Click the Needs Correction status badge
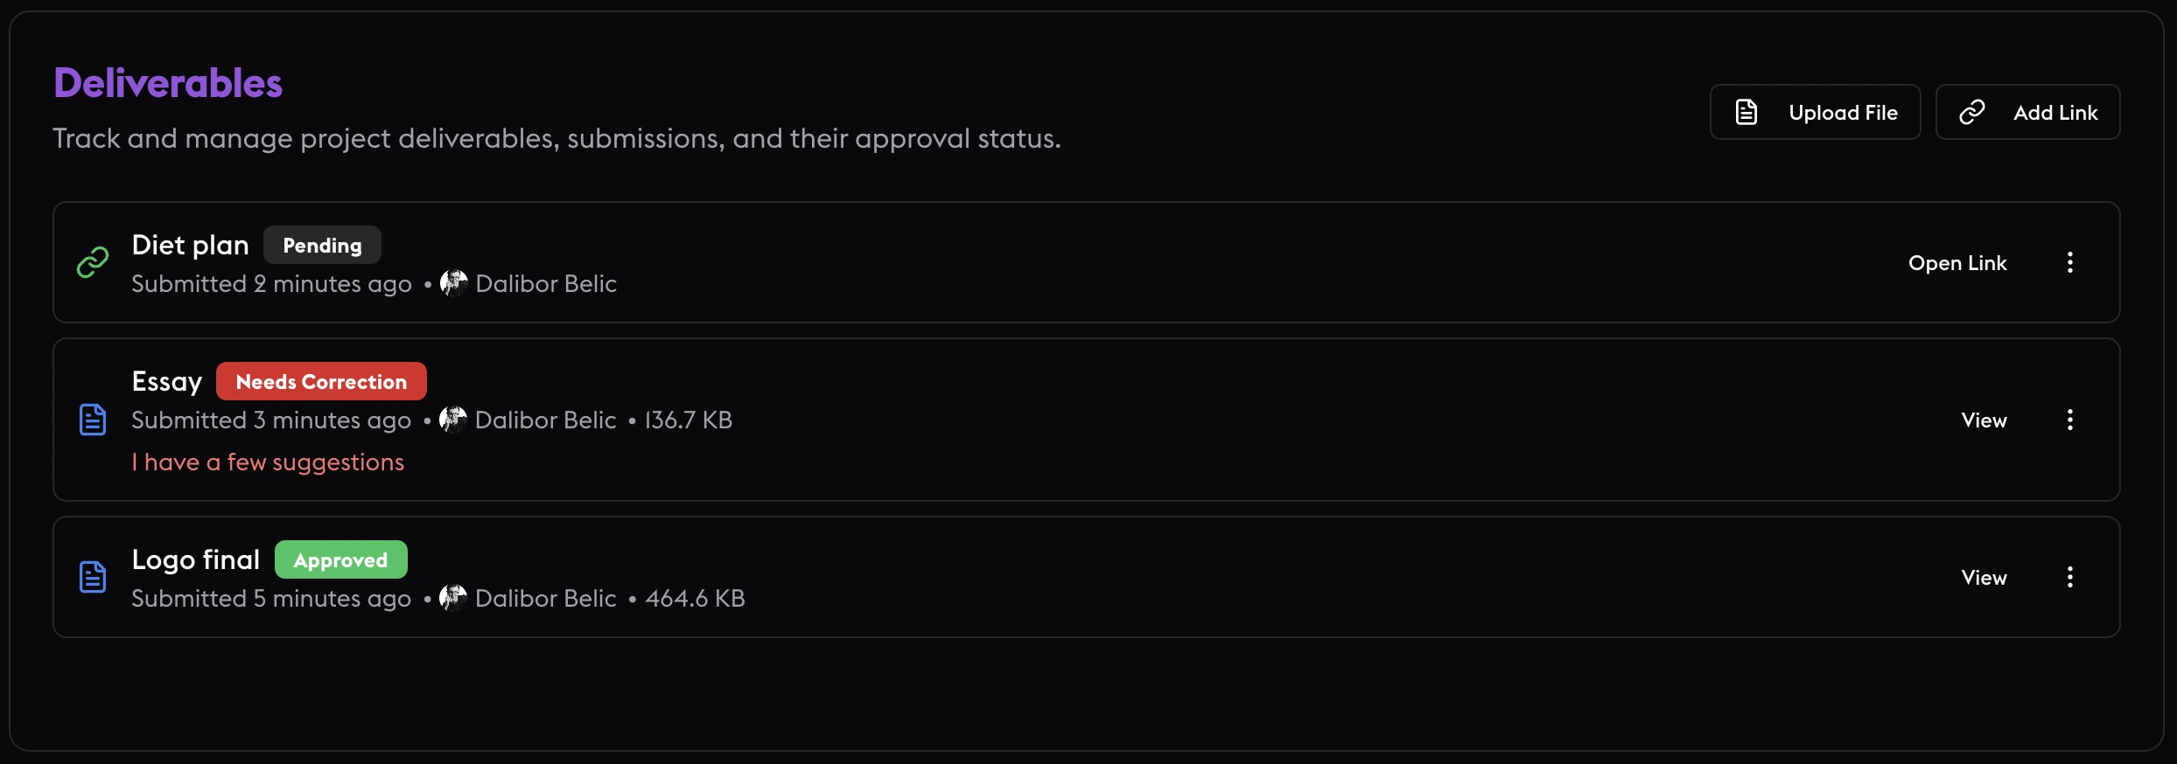The height and width of the screenshot is (764, 2177). click(321, 382)
